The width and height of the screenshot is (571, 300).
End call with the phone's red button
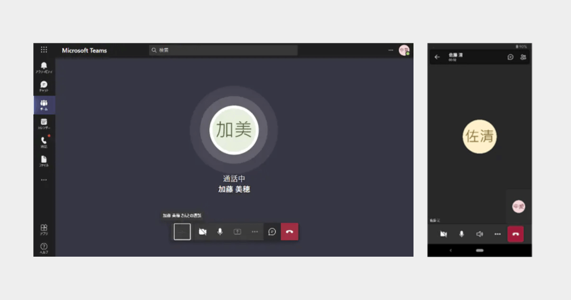click(x=516, y=234)
